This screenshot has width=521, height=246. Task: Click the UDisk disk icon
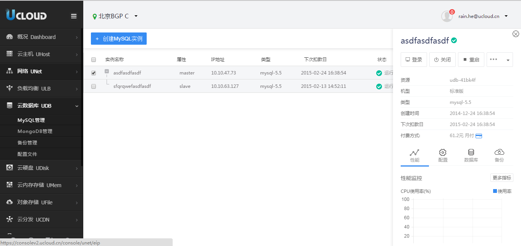pos(10,168)
